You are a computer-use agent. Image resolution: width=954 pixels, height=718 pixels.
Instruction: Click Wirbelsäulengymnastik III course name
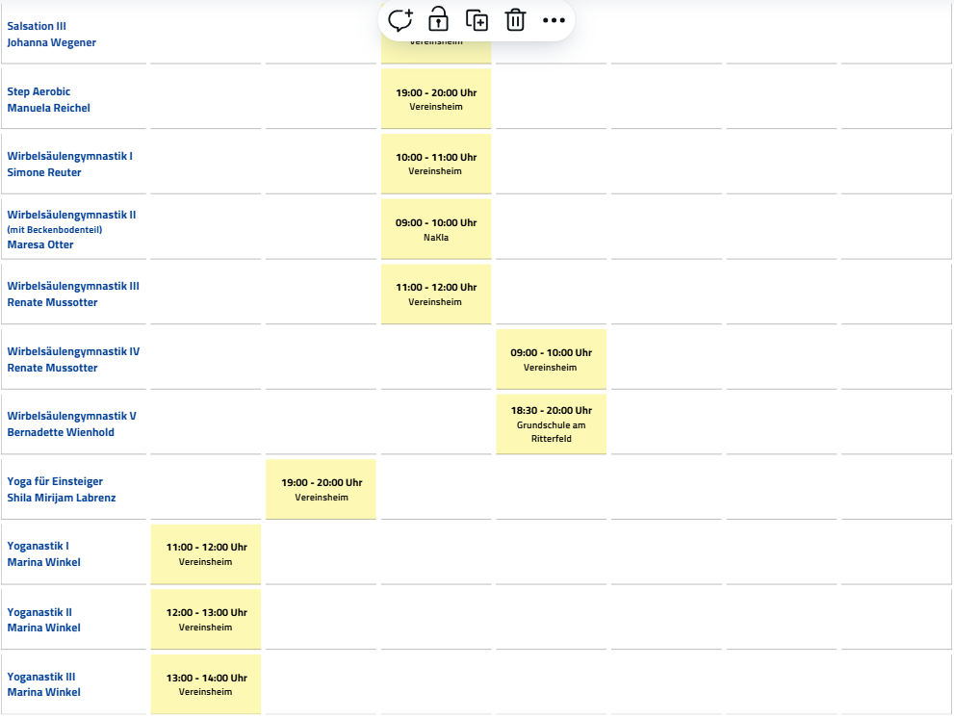[73, 286]
